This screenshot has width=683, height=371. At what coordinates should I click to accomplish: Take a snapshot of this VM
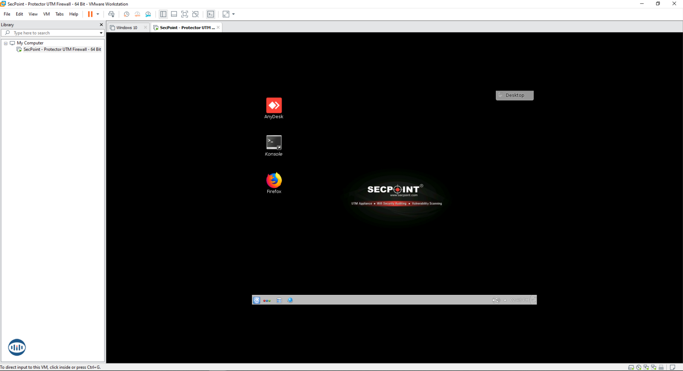pyautogui.click(x=126, y=14)
